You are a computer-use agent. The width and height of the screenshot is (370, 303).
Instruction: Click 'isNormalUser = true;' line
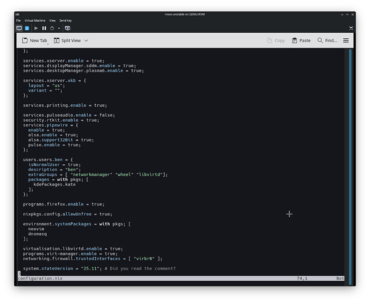55,165
